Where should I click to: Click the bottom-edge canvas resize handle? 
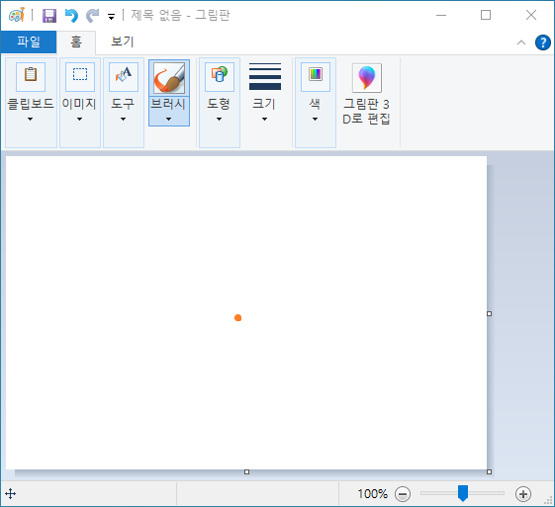point(246,471)
